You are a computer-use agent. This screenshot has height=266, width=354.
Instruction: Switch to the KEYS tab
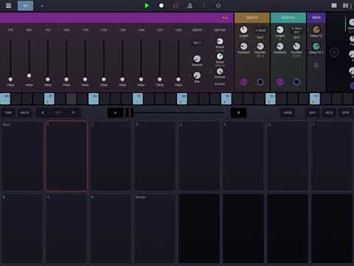pyautogui.click(x=329, y=113)
